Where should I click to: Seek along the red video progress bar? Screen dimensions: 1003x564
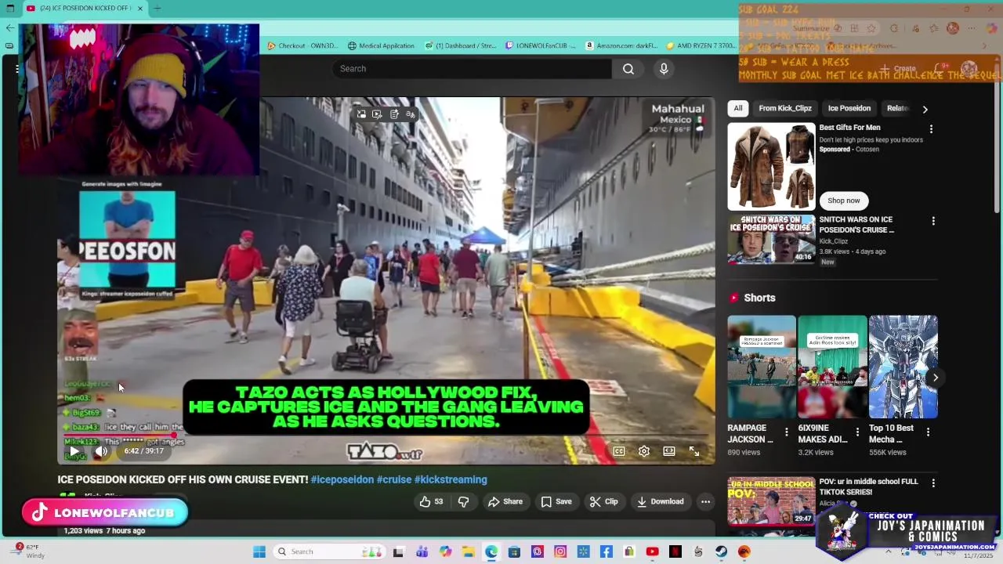(x=386, y=435)
